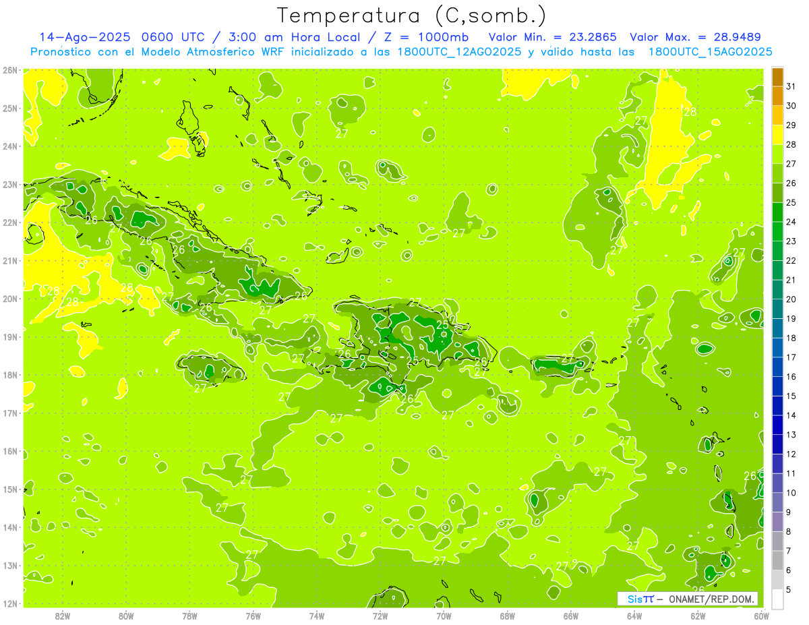Click the '22N' latitude axis label
809x625 pixels.
point(10,222)
